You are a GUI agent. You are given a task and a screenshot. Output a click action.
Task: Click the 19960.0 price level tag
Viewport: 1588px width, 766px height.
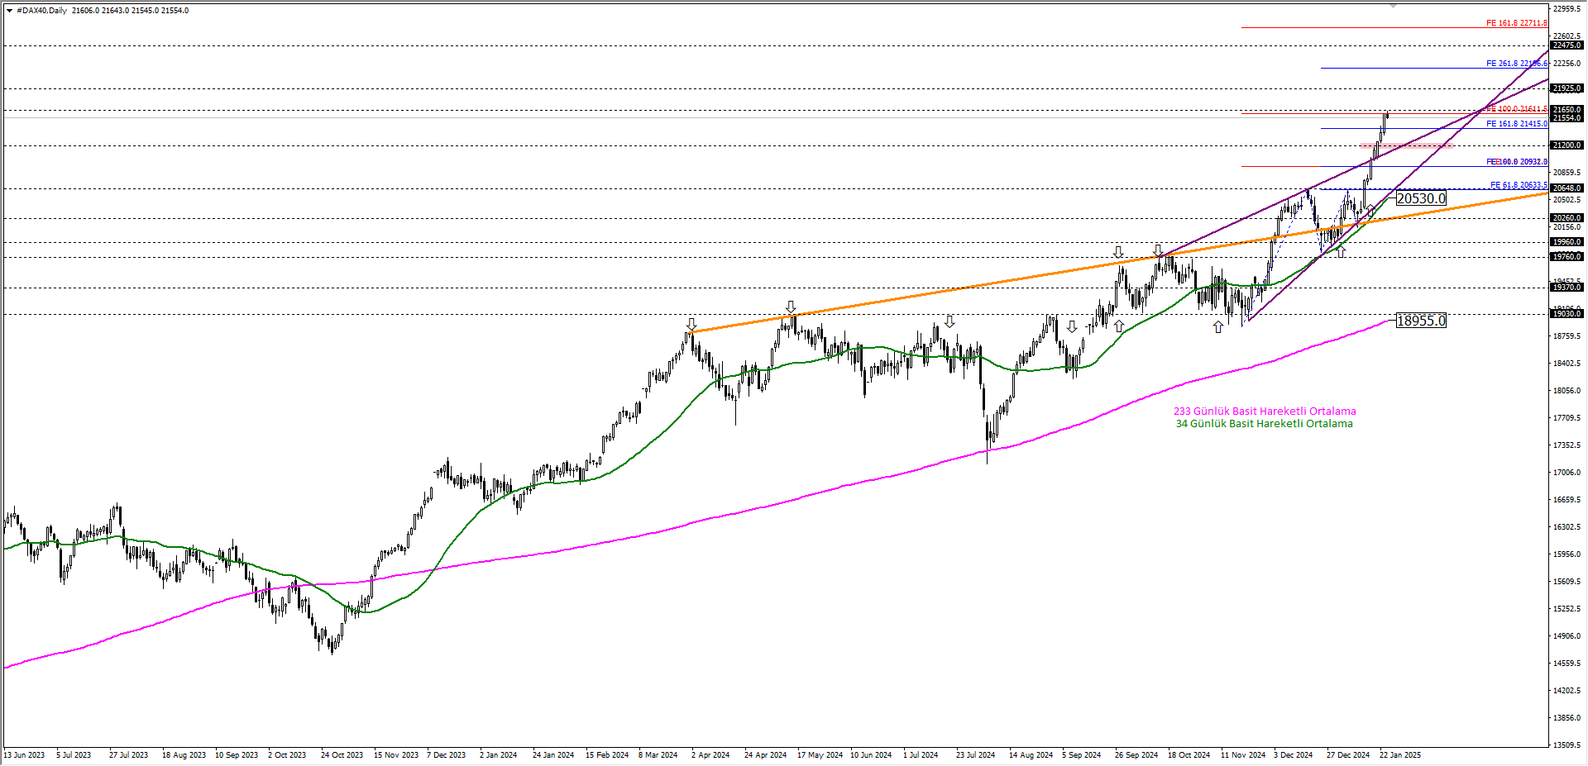click(1567, 242)
